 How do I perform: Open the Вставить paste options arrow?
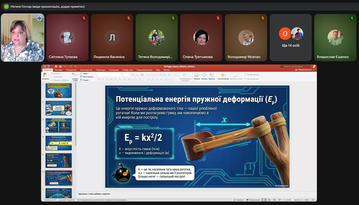click(x=48, y=75)
